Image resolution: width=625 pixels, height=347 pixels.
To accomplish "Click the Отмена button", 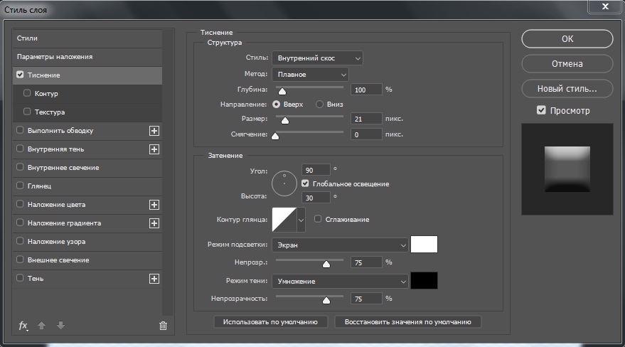I will pos(567,64).
